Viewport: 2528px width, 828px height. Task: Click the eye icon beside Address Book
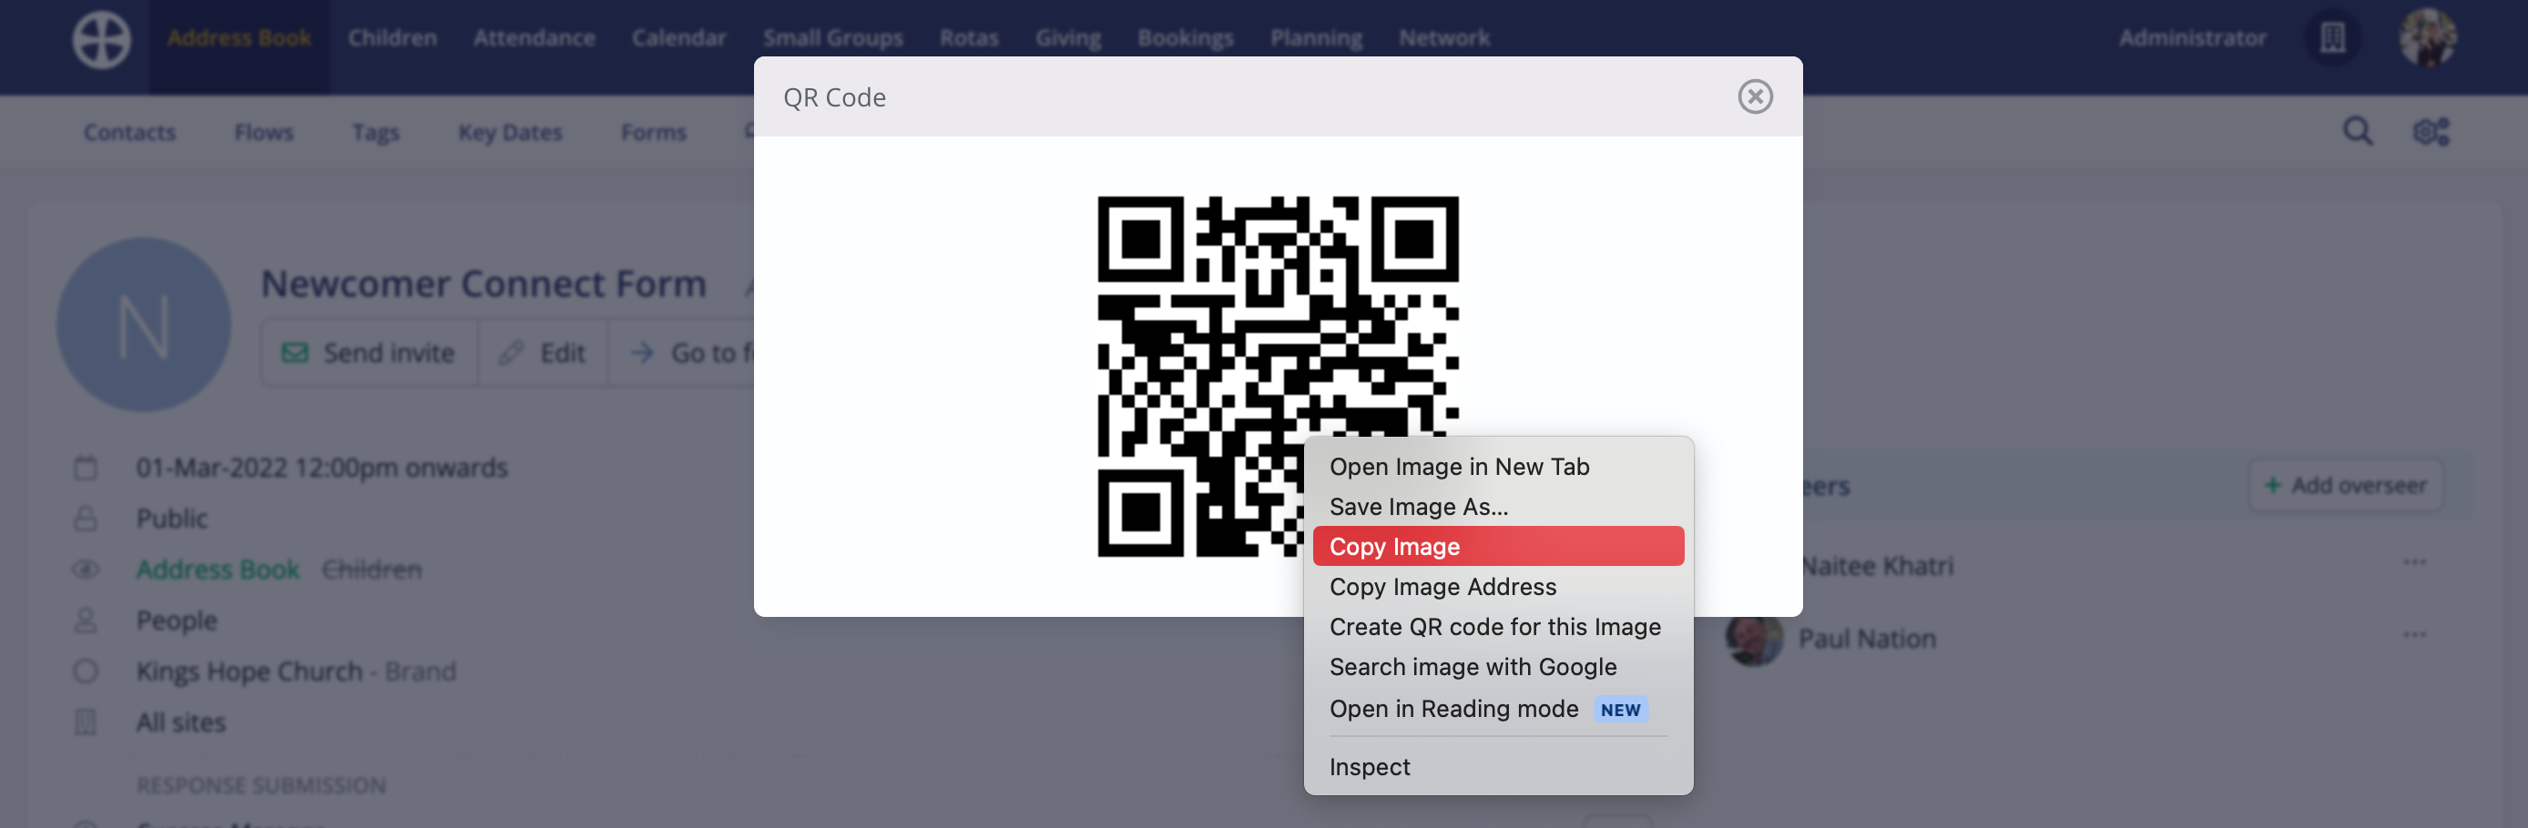[86, 569]
